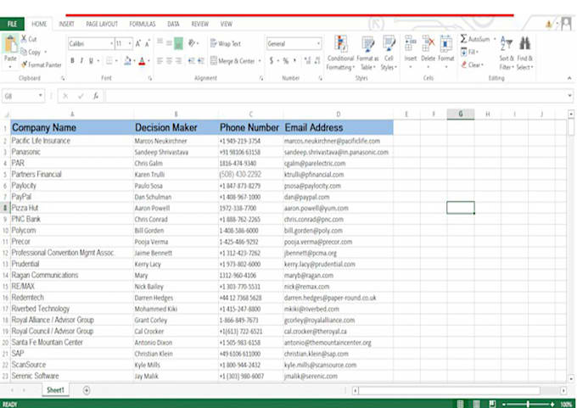Viewport: 577px width, 408px height.
Task: Align text left
Action: pyautogui.click(x=160, y=61)
